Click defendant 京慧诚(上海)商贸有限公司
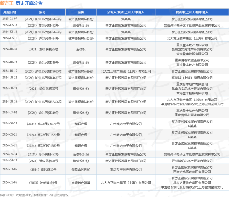 (x=192, y=78)
